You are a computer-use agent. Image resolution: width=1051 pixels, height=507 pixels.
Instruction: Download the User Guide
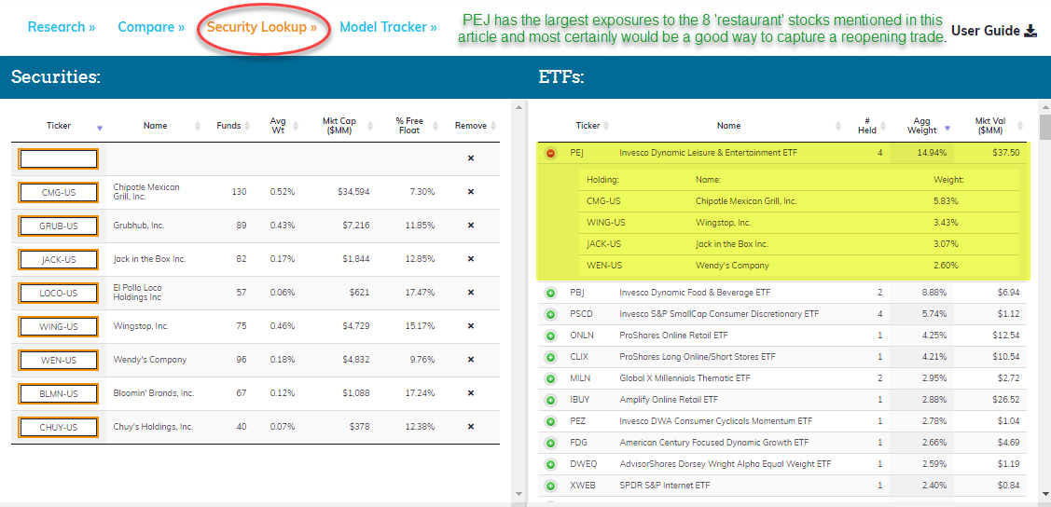994,31
